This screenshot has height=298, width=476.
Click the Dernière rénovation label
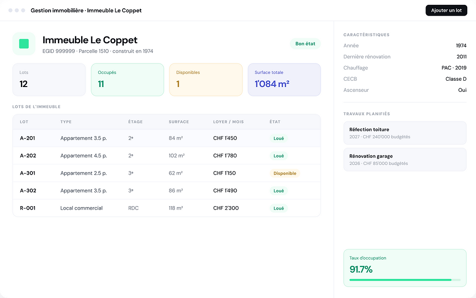pyautogui.click(x=367, y=57)
